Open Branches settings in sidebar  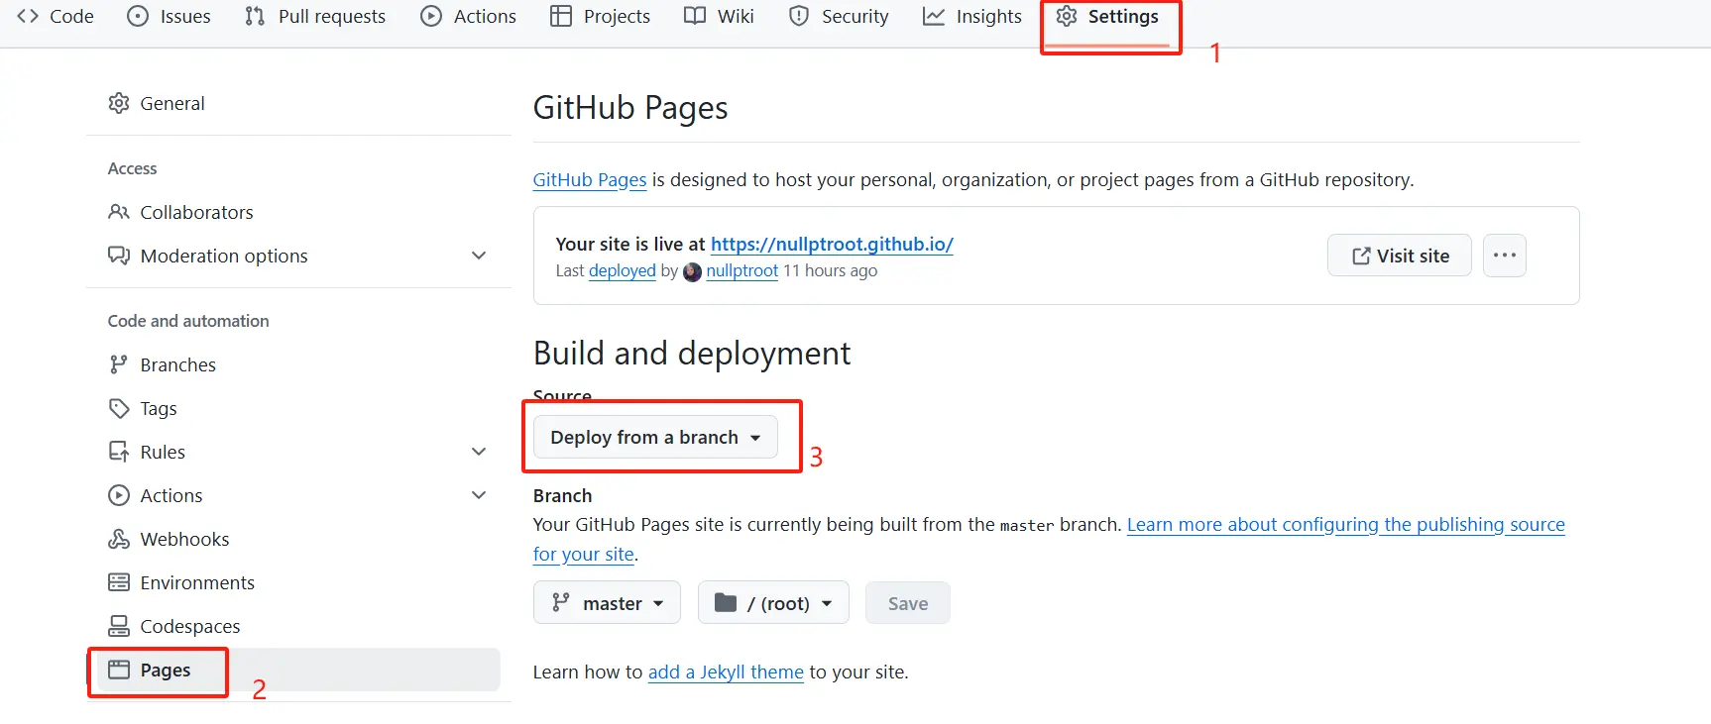click(x=297, y=364)
